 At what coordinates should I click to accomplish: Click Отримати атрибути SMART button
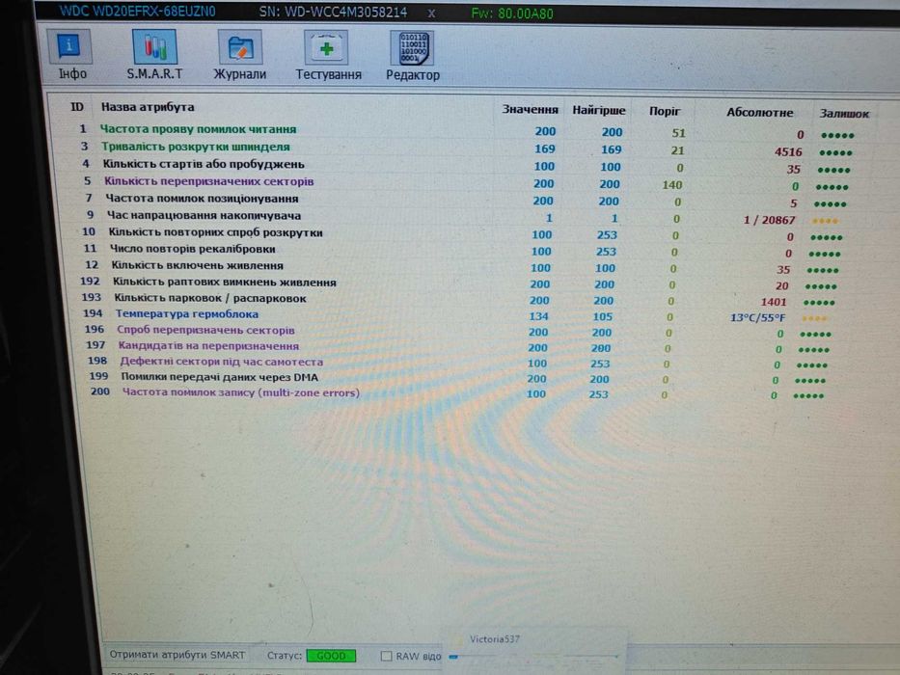coord(177,655)
